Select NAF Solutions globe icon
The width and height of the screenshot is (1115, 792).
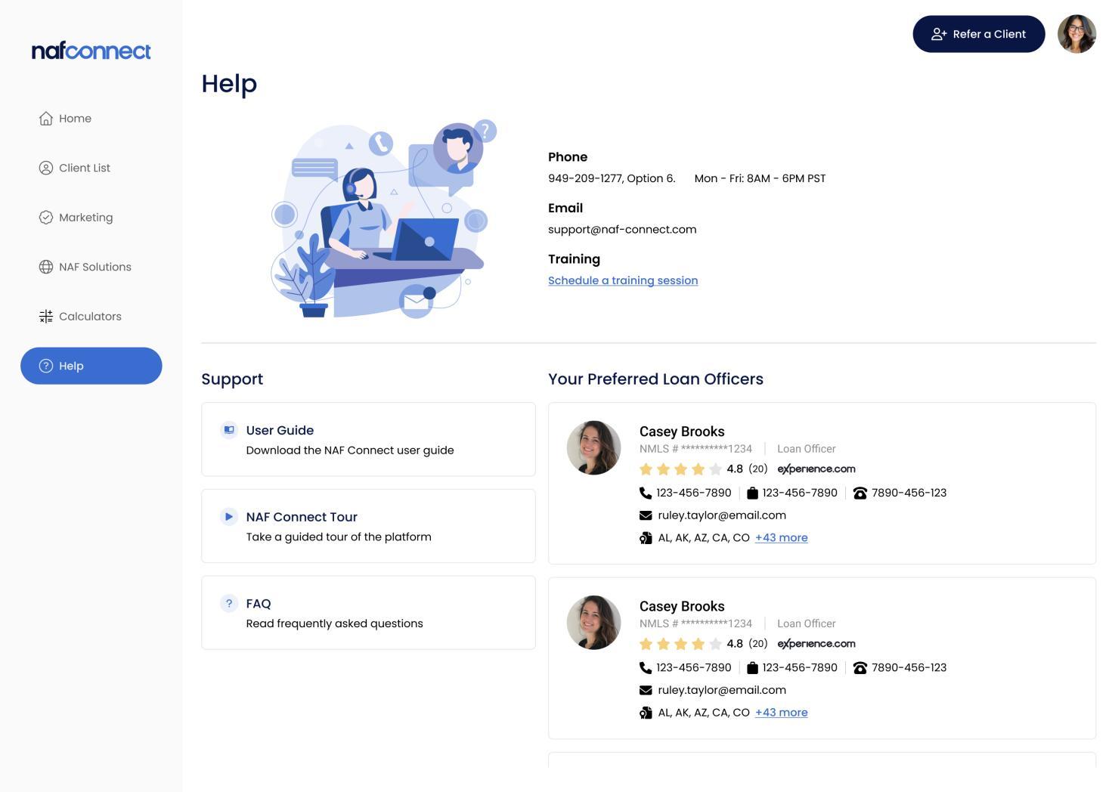pyautogui.click(x=46, y=267)
